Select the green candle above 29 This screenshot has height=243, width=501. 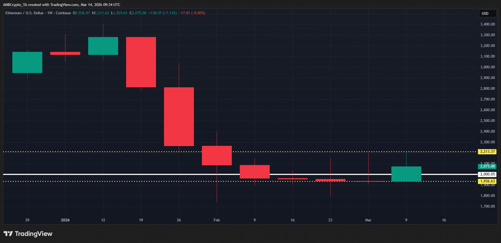(x=27, y=62)
